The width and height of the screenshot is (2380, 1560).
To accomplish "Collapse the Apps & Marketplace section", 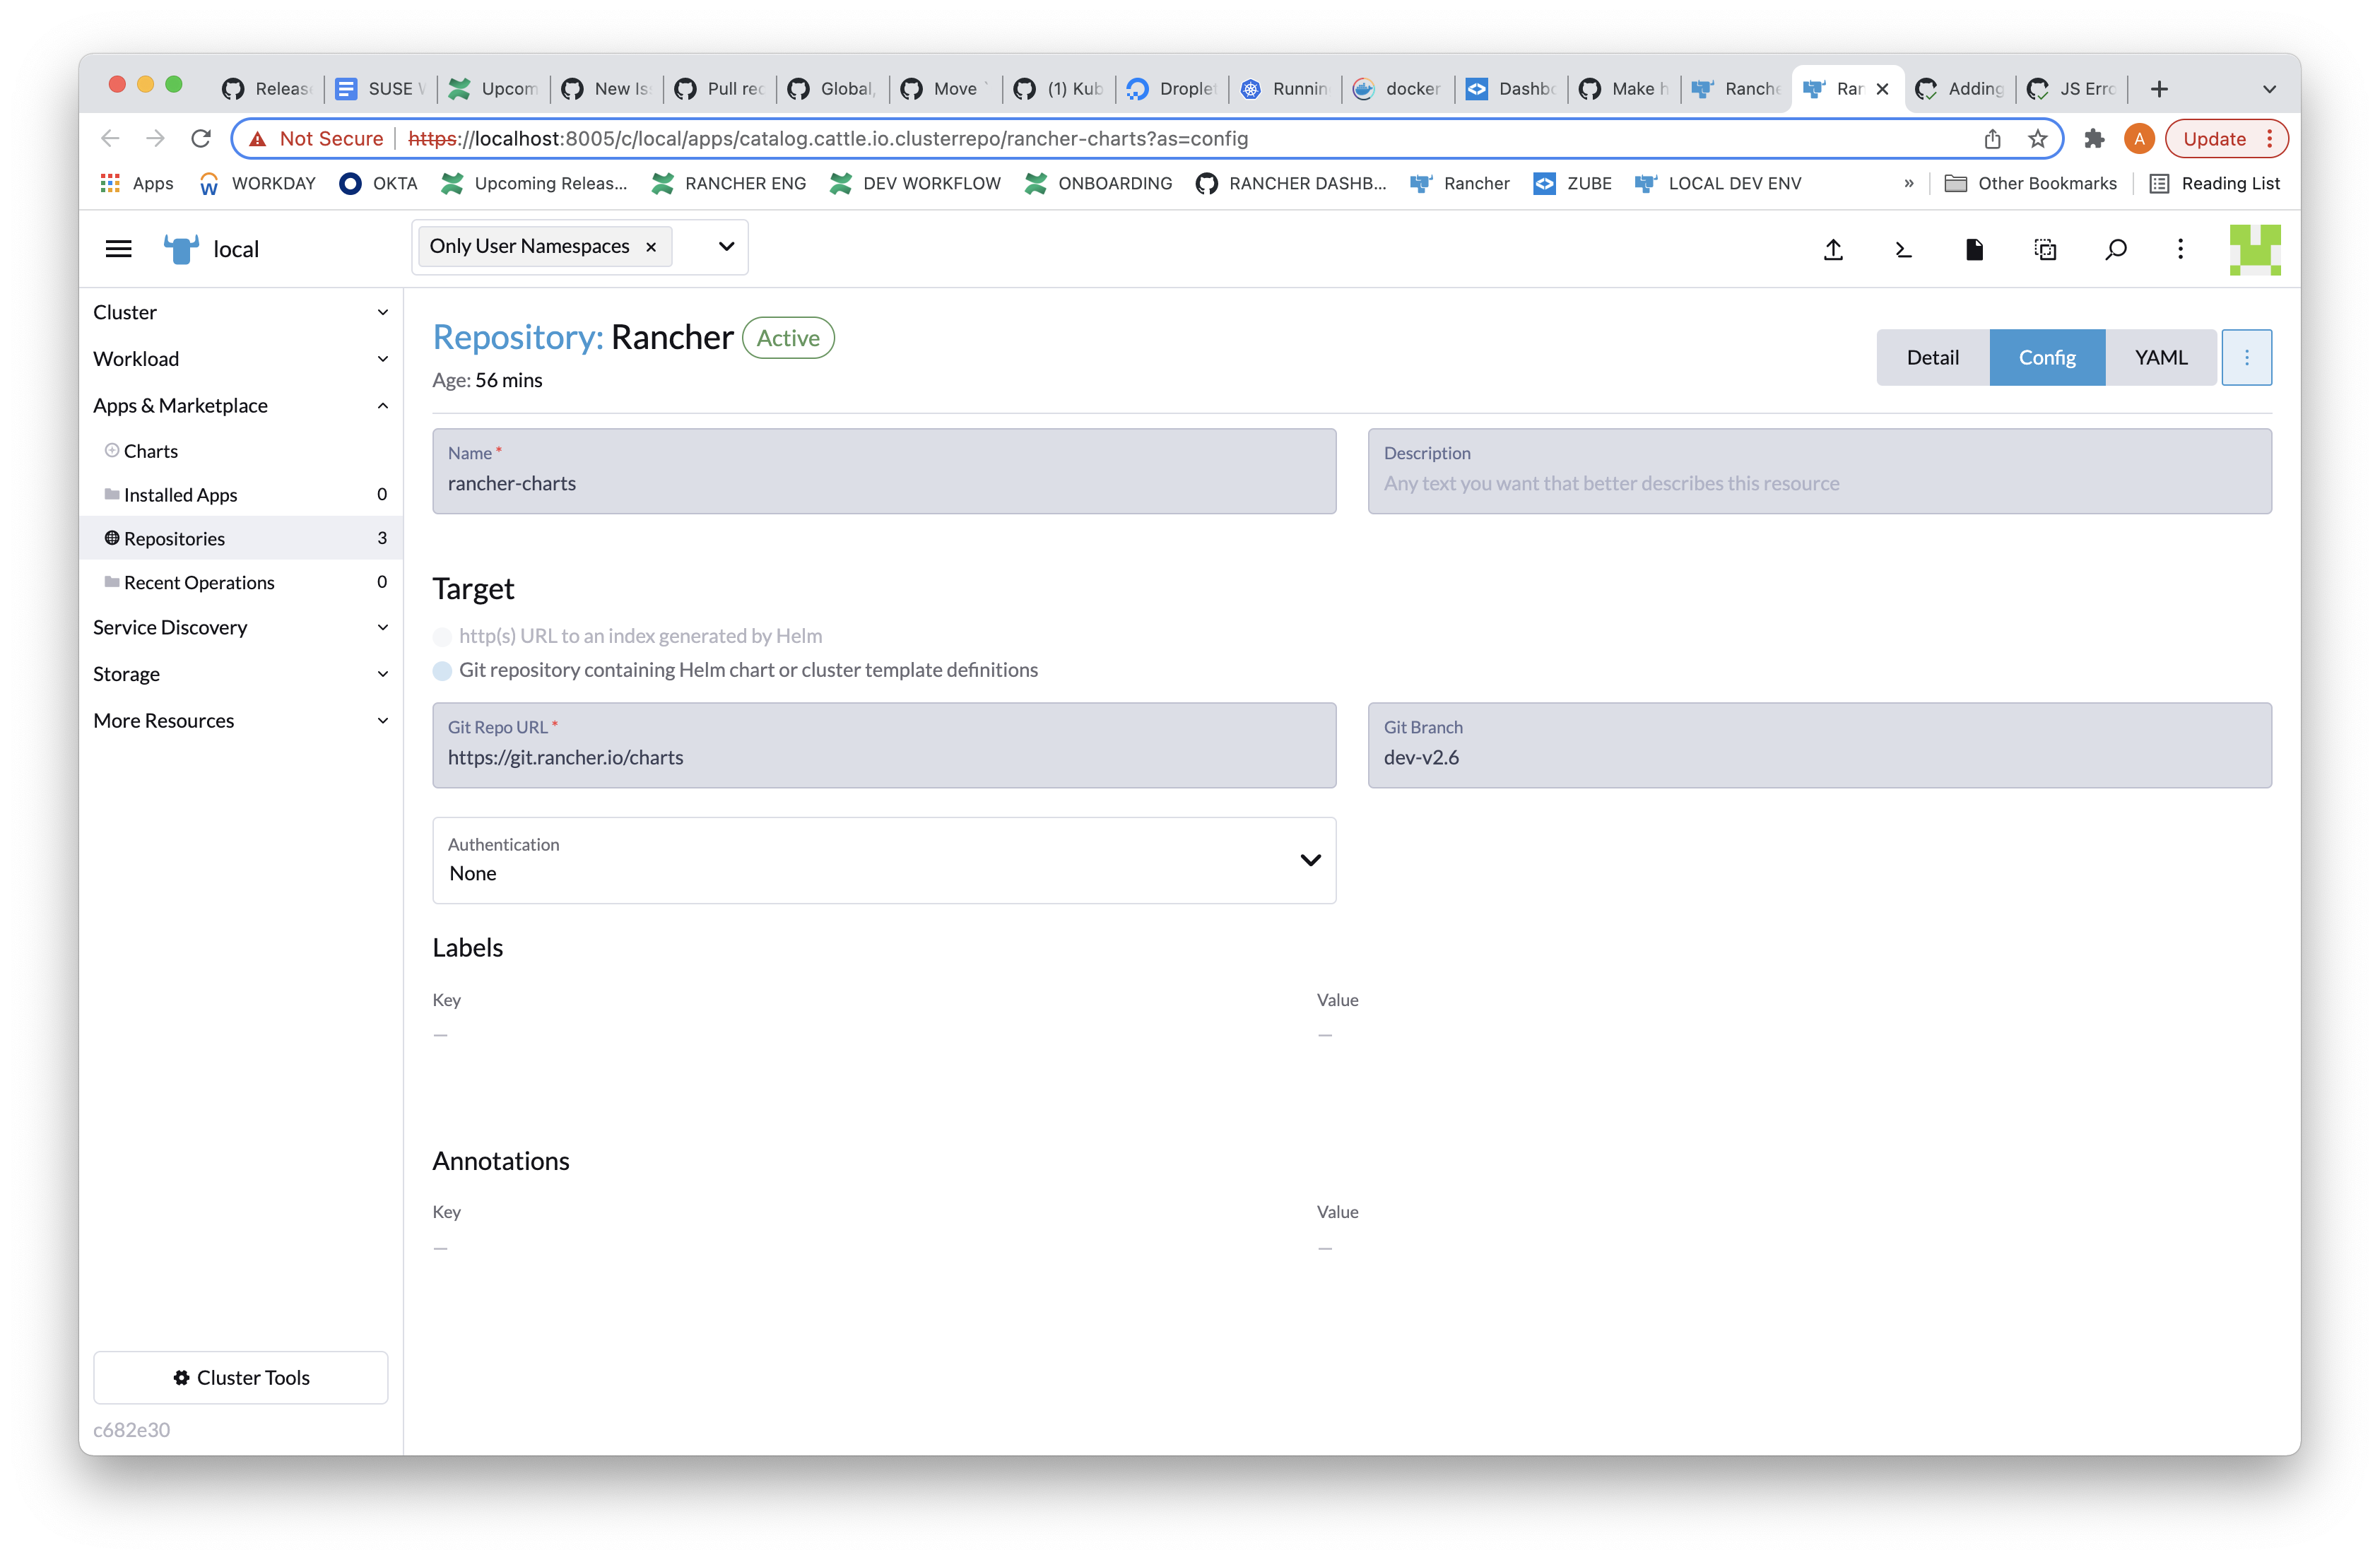I will [x=382, y=405].
